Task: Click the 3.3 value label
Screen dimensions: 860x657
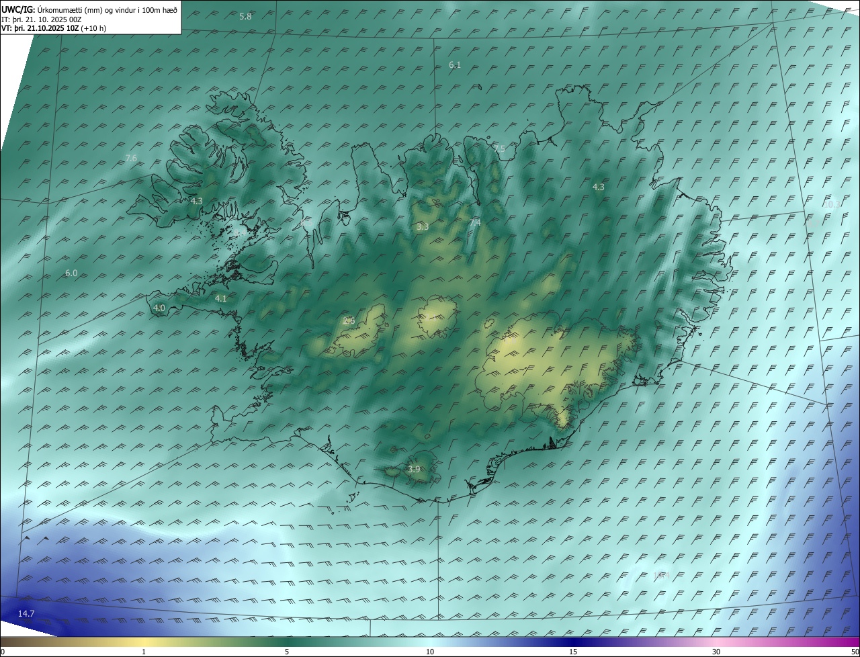Action: click(x=423, y=227)
